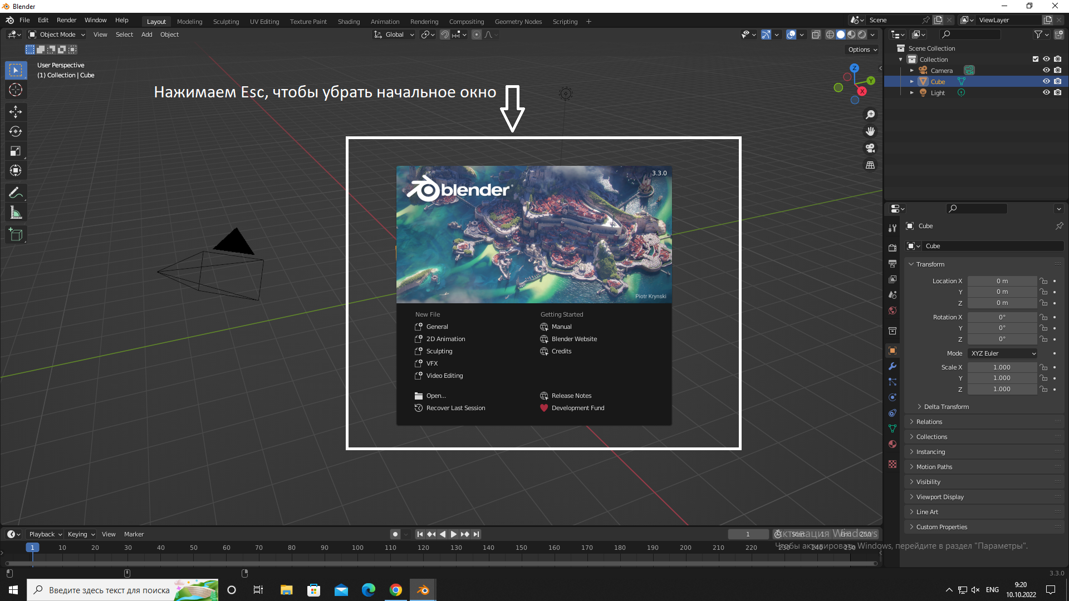Toggle X-ray display mode

coord(816,35)
